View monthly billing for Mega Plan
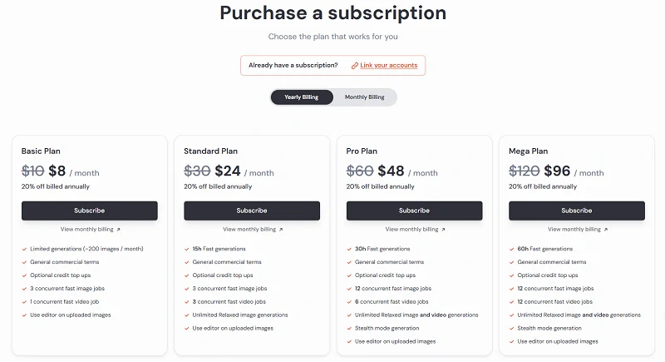 click(x=573, y=230)
